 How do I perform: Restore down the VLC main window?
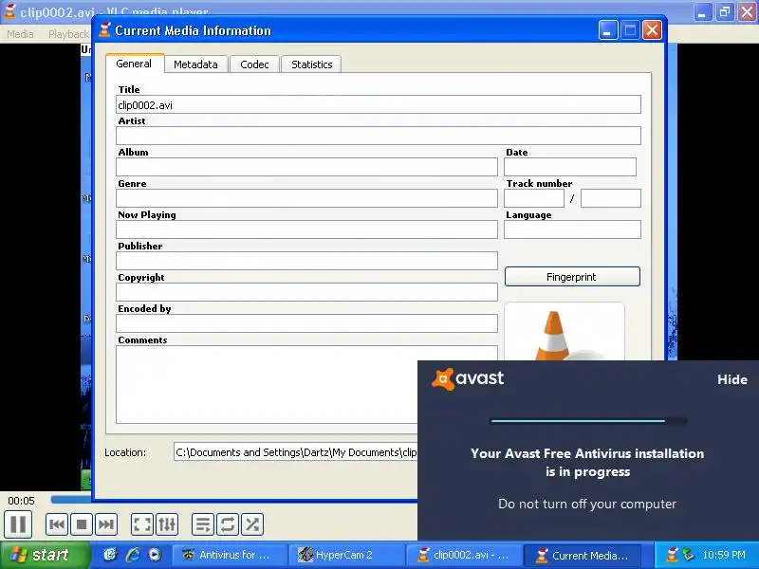click(x=725, y=12)
